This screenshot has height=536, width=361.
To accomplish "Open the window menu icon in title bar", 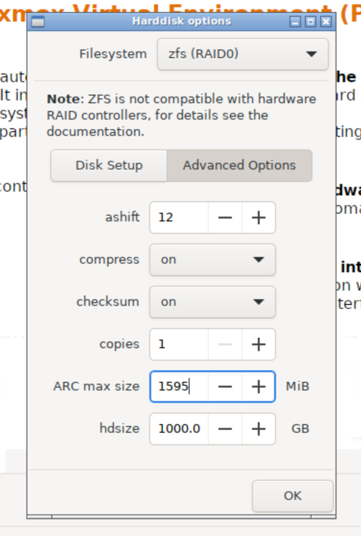I will [x=38, y=22].
